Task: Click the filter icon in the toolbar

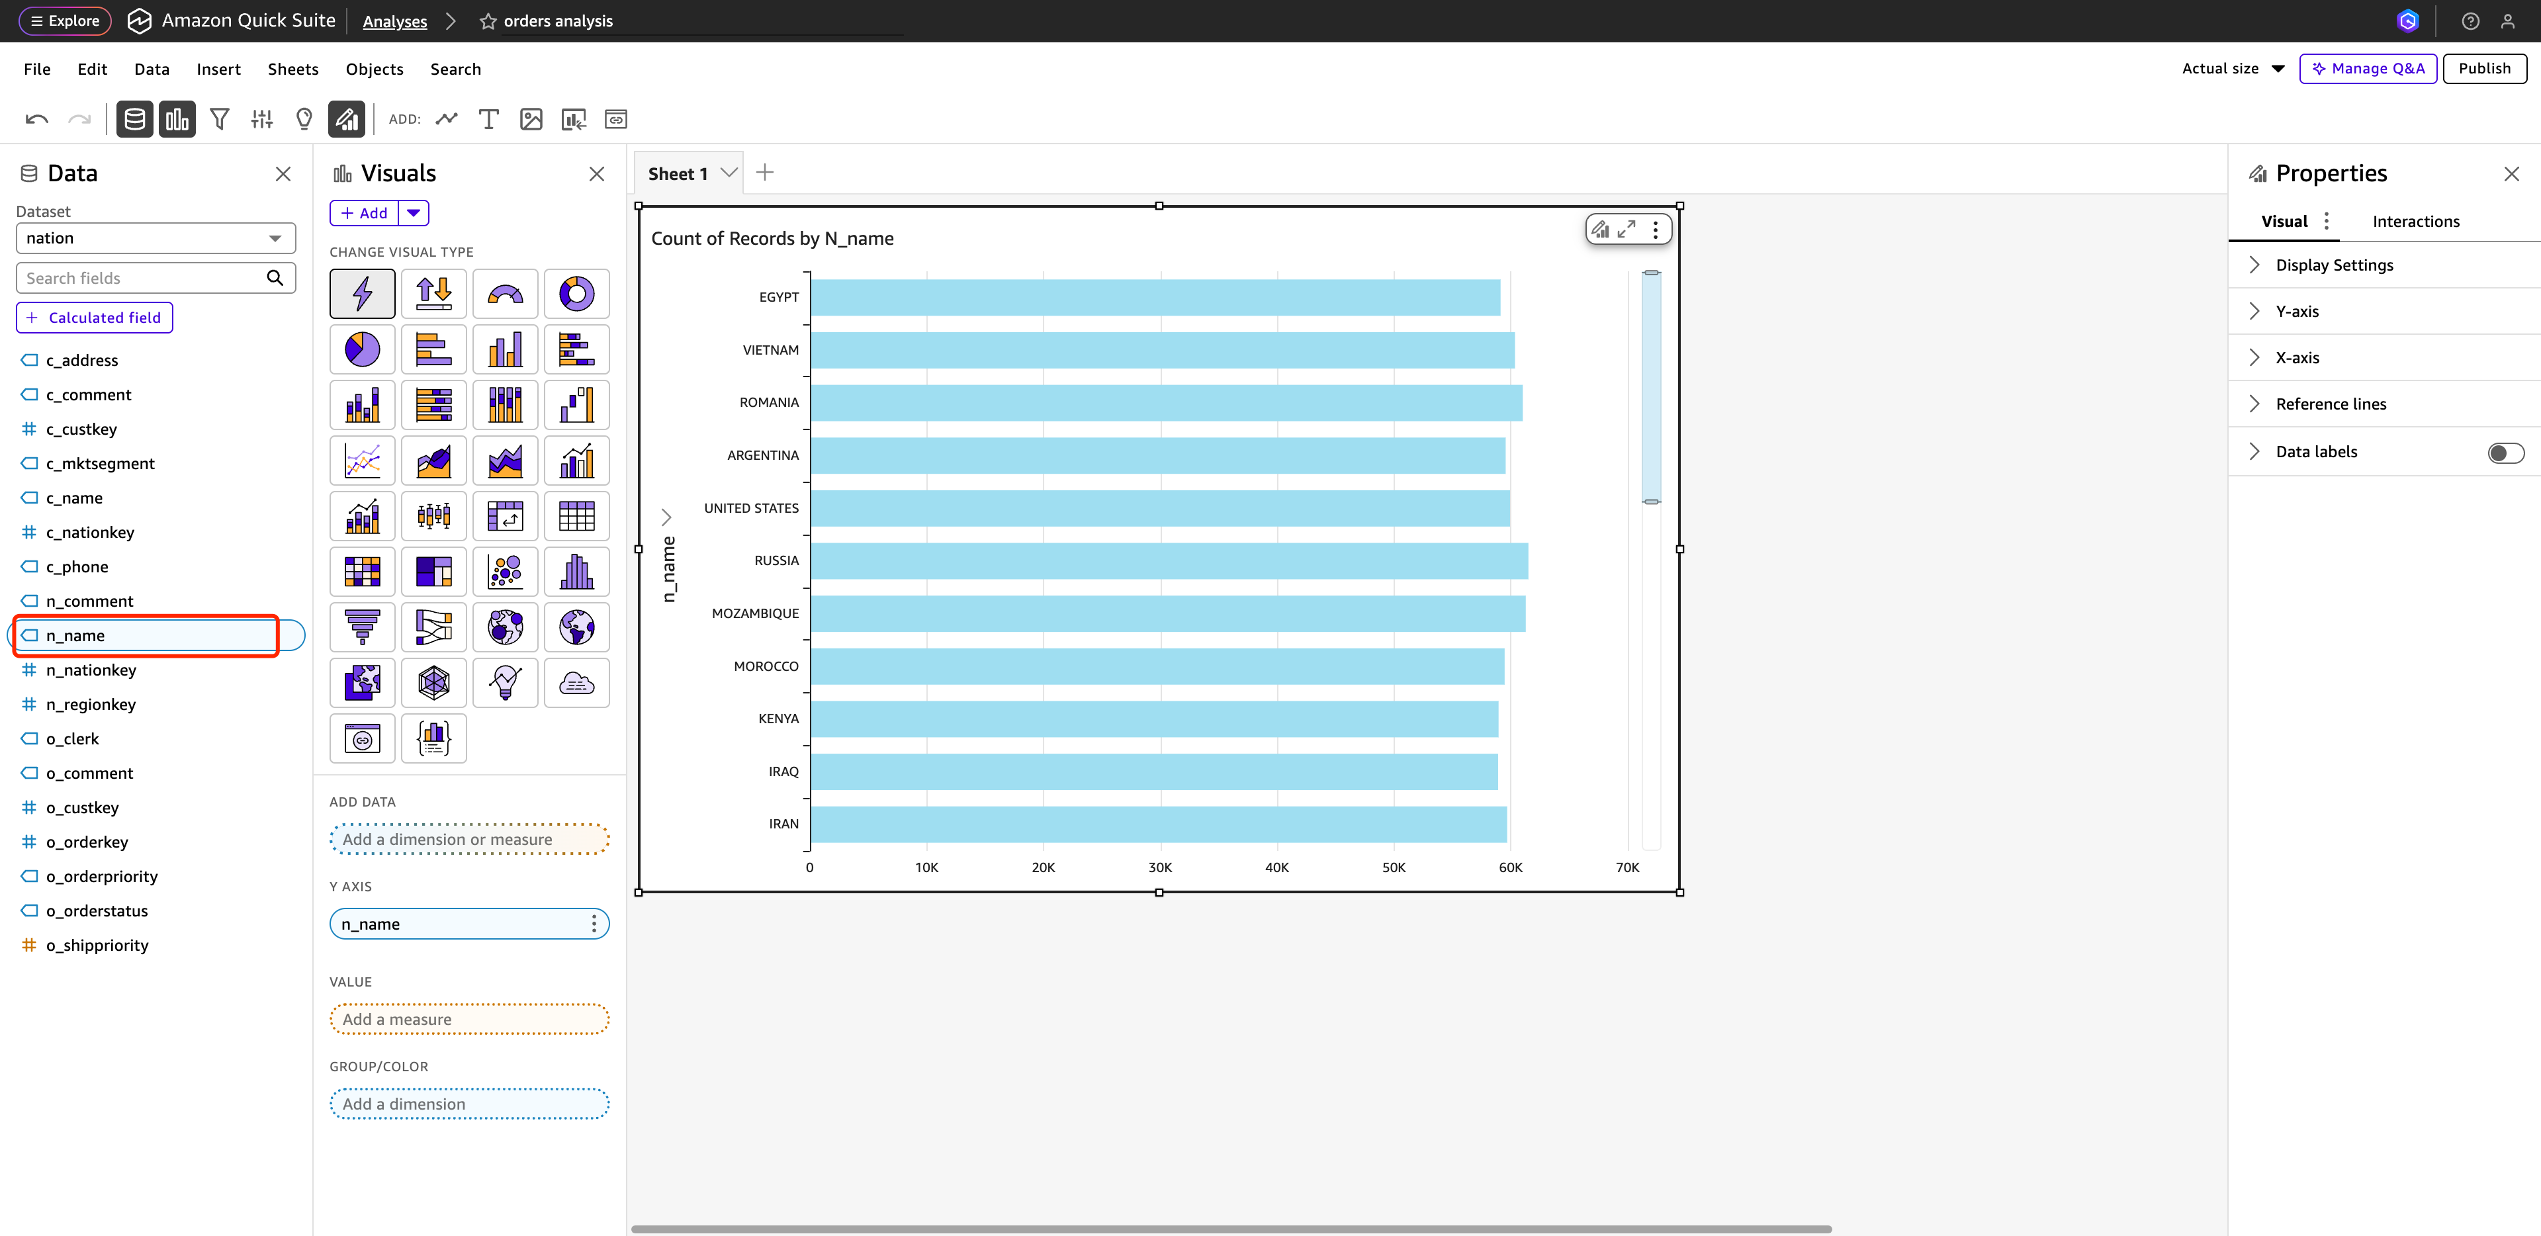Action: coord(219,119)
